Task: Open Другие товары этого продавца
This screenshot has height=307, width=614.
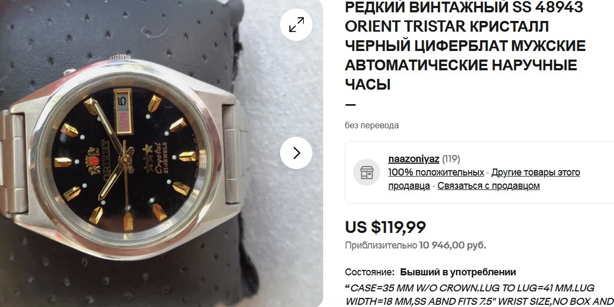Action: point(484,179)
